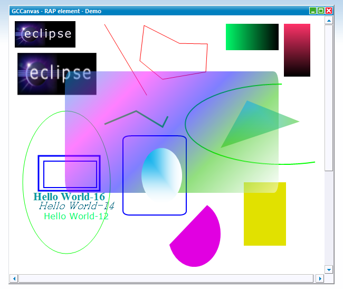Click the cyan gradient oval
343x289 pixels.
coord(161,175)
